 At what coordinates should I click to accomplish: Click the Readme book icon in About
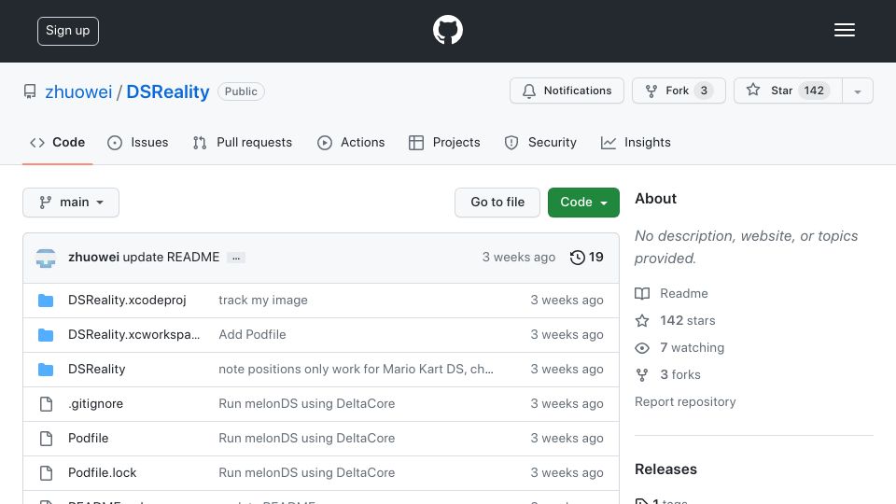click(x=642, y=294)
